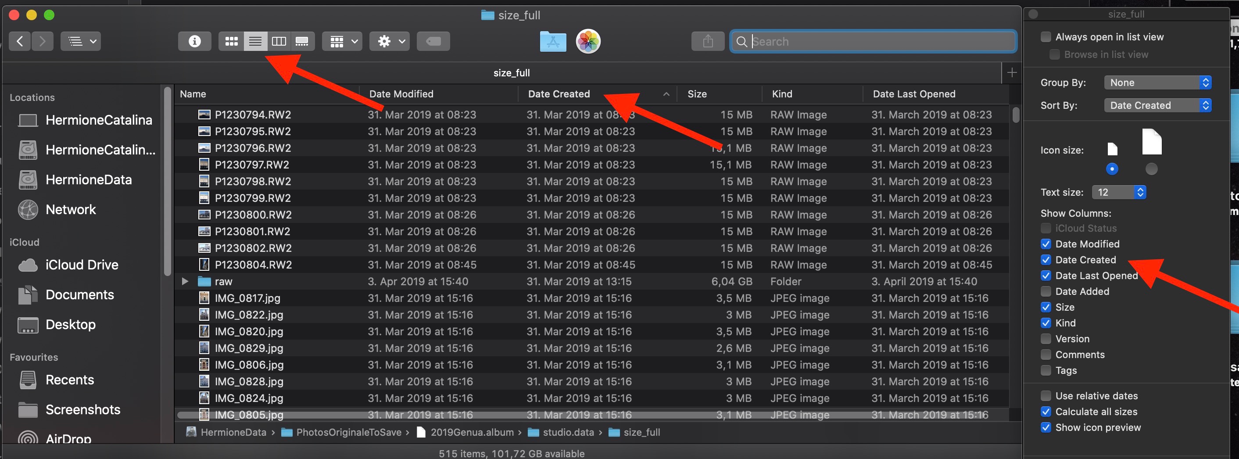Click in the Search field

880,41
